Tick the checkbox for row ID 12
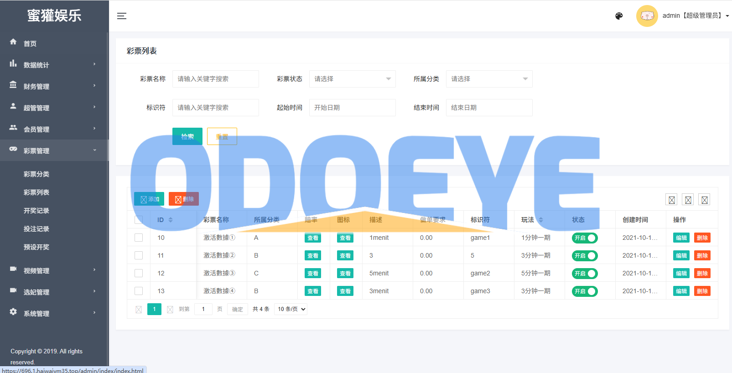The width and height of the screenshot is (732, 373). coord(139,273)
